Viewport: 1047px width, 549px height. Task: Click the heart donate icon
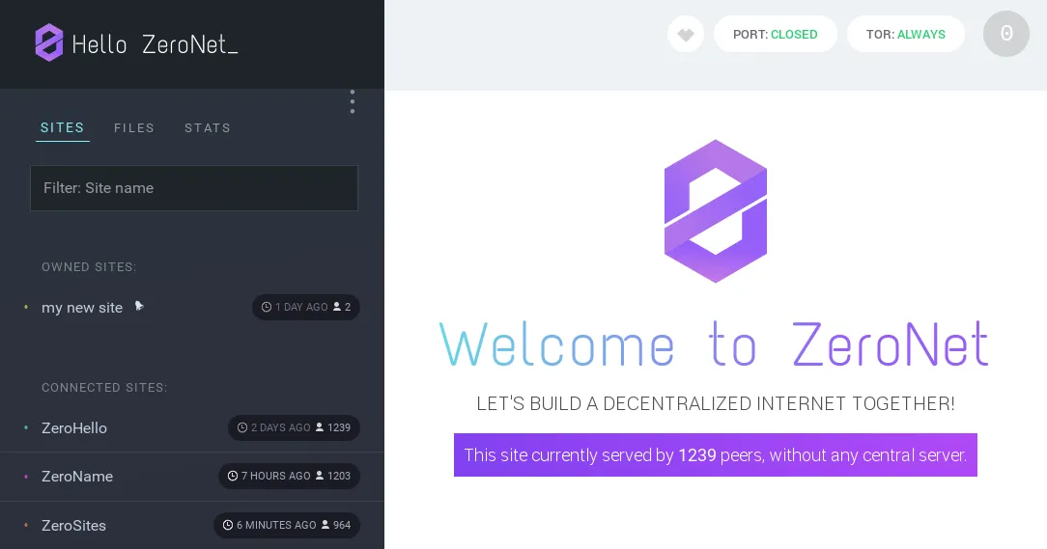click(686, 35)
